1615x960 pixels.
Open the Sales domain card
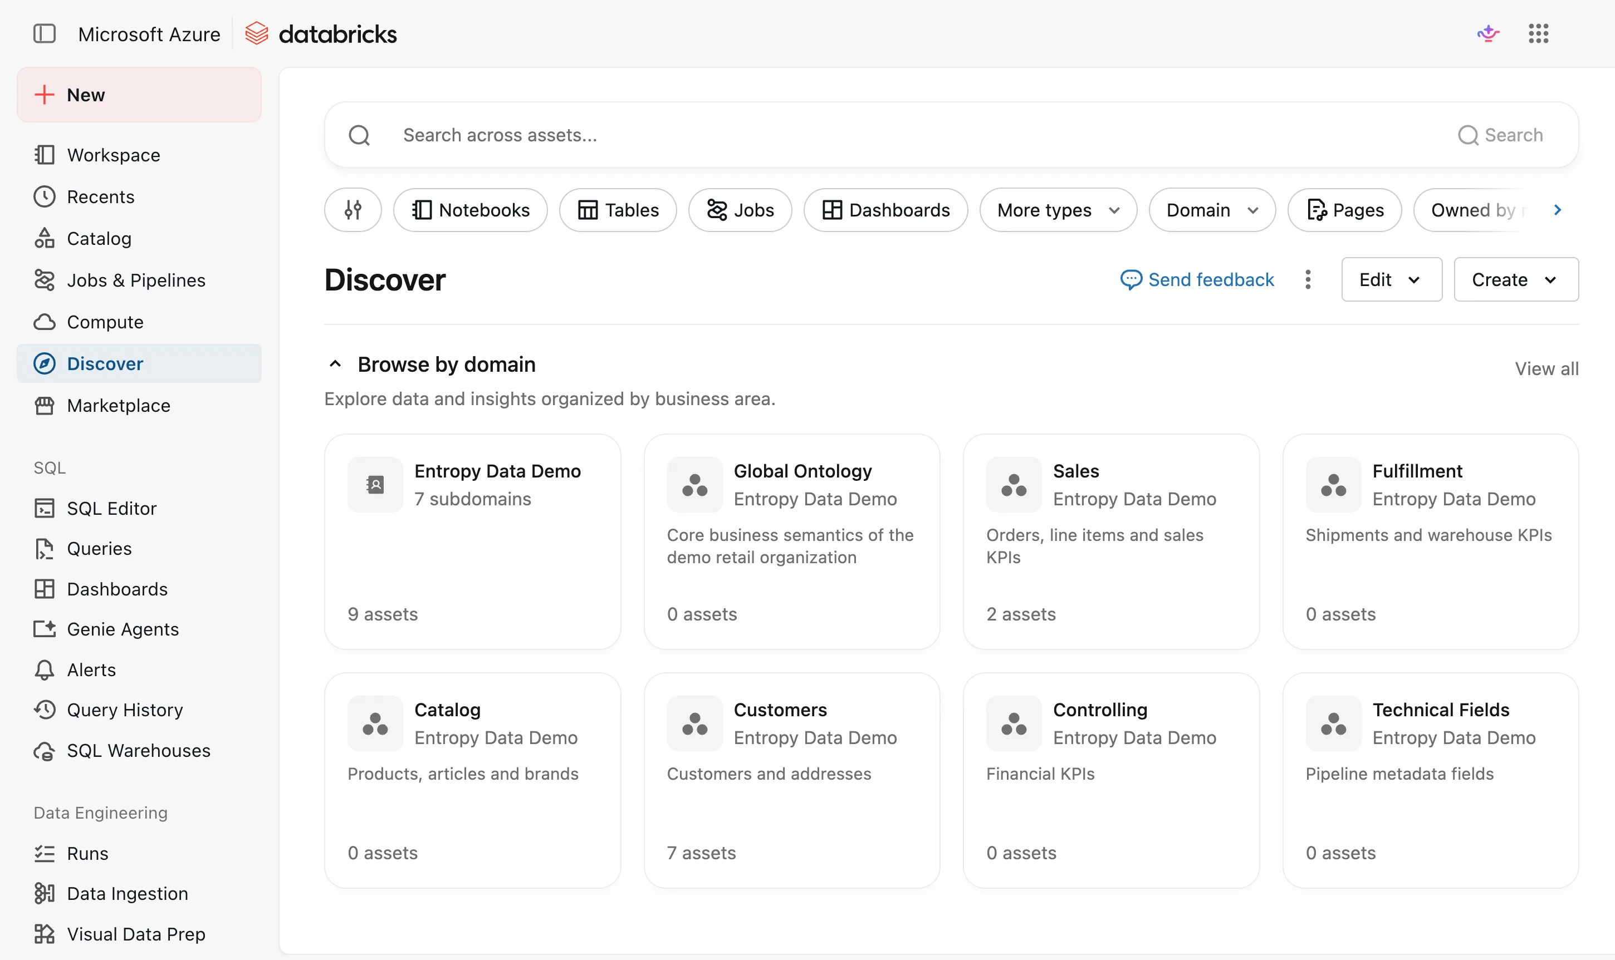[1111, 541]
